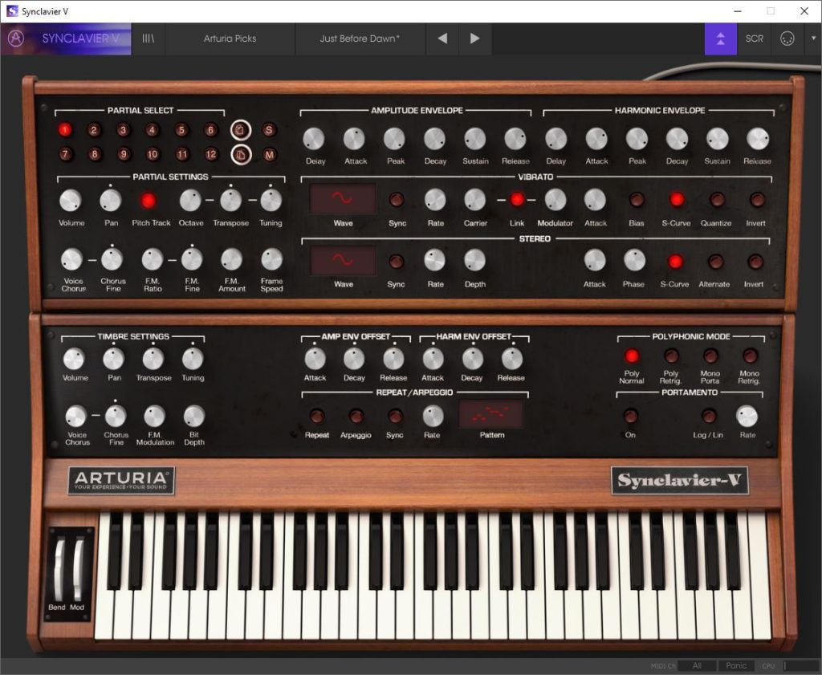Toggle the Pitch Track button

(149, 200)
